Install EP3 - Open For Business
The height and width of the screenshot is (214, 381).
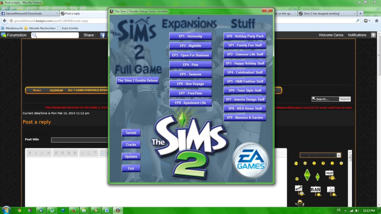(190, 55)
